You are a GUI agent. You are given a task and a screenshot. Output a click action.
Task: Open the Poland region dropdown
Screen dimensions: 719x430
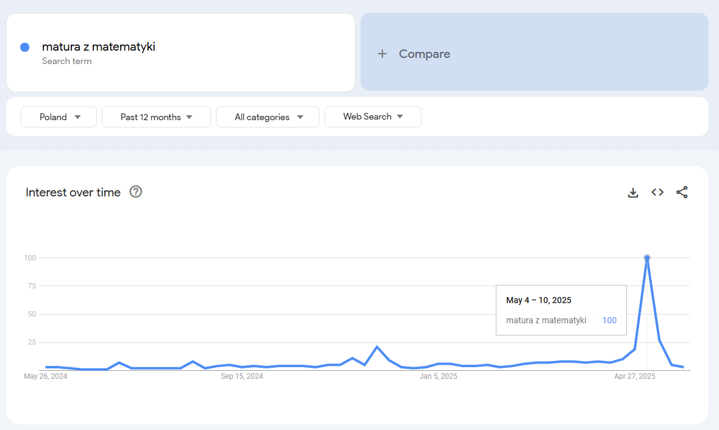(59, 117)
